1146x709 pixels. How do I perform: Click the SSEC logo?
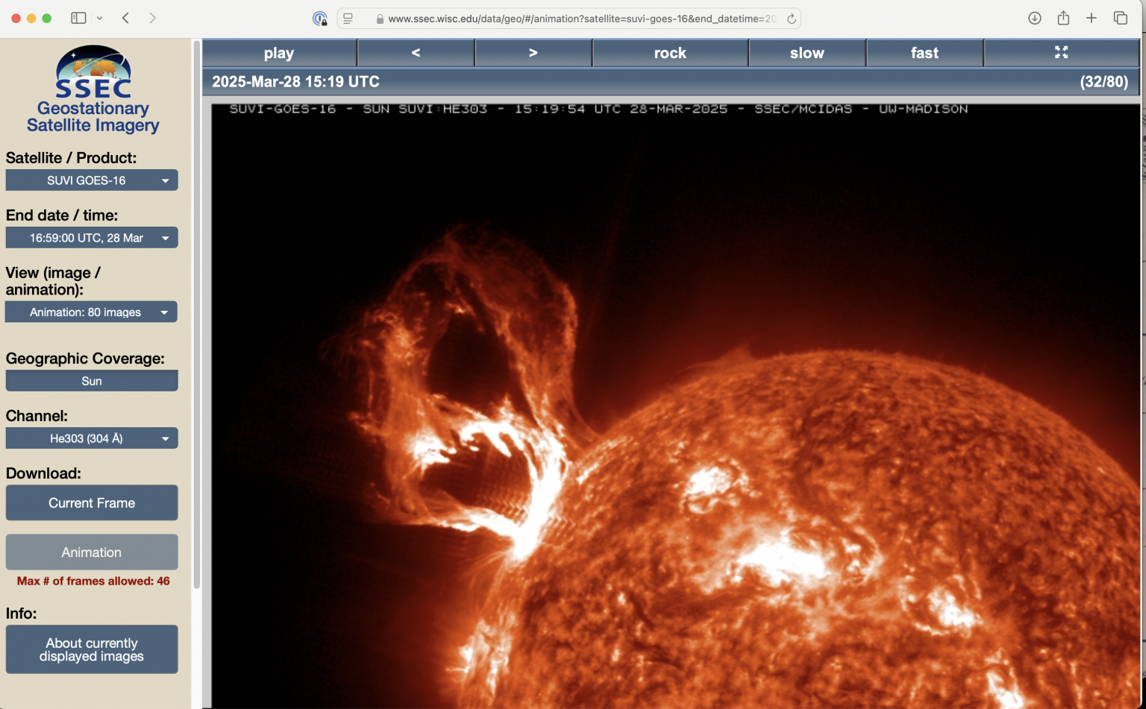coord(93,72)
